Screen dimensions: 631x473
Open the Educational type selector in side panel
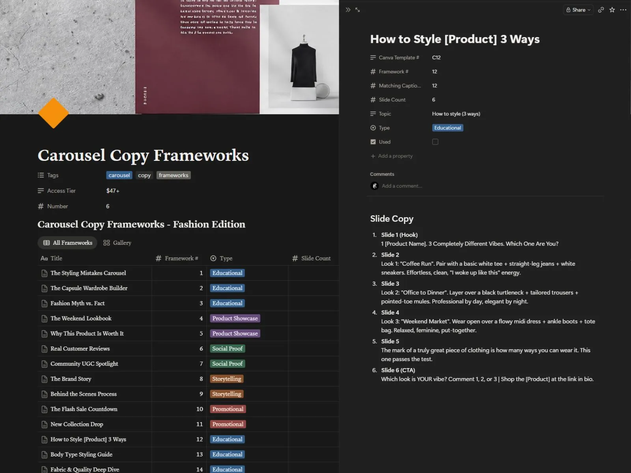point(448,128)
